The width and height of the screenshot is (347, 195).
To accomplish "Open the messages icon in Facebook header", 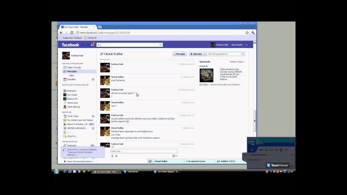I will [x=88, y=45].
